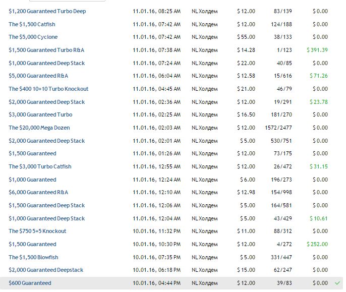Open $6,000 Guaranteed R&A tournament
The width and height of the screenshot is (346, 292).
[38, 192]
